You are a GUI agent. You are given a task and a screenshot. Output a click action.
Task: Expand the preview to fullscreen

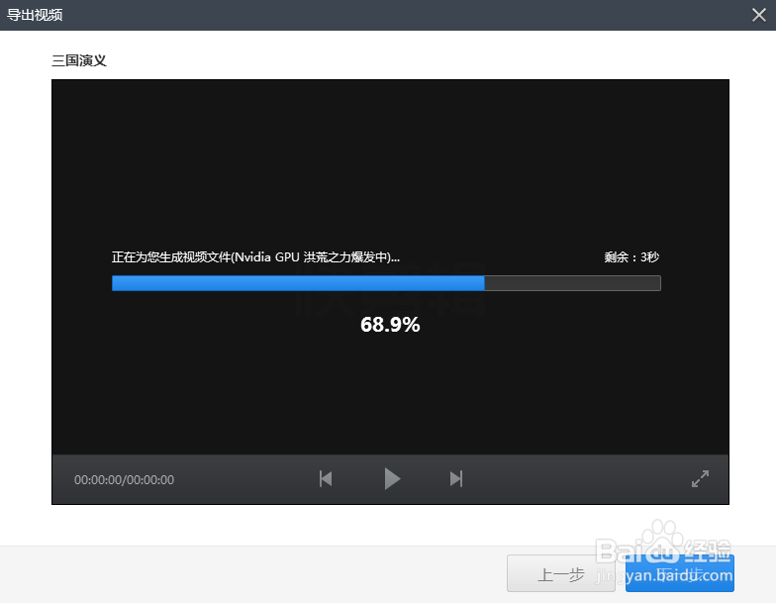click(x=701, y=479)
